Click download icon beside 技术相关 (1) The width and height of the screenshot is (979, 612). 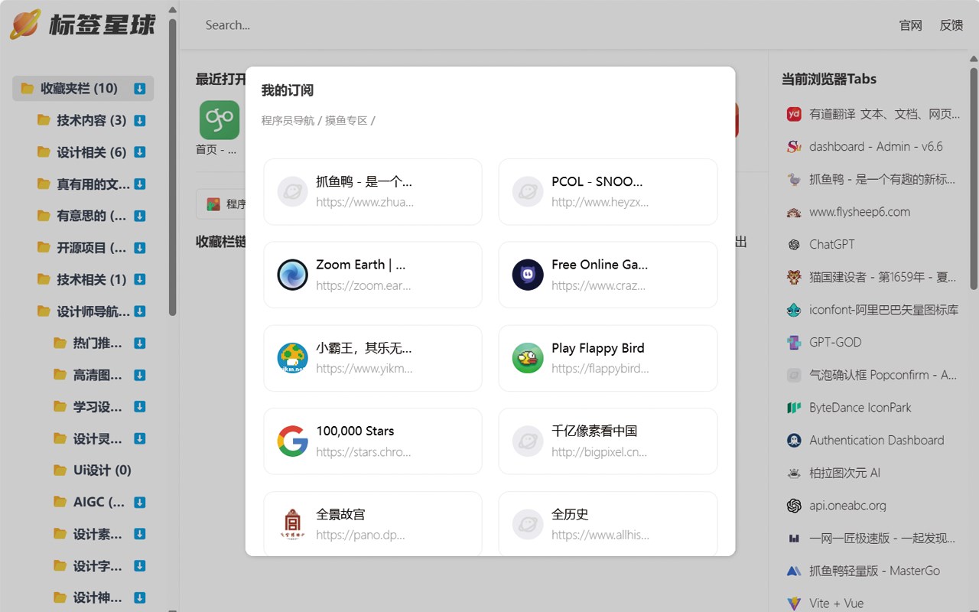(140, 280)
